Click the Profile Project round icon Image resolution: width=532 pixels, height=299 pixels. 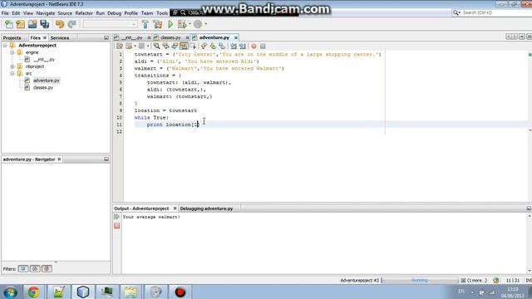click(198, 24)
